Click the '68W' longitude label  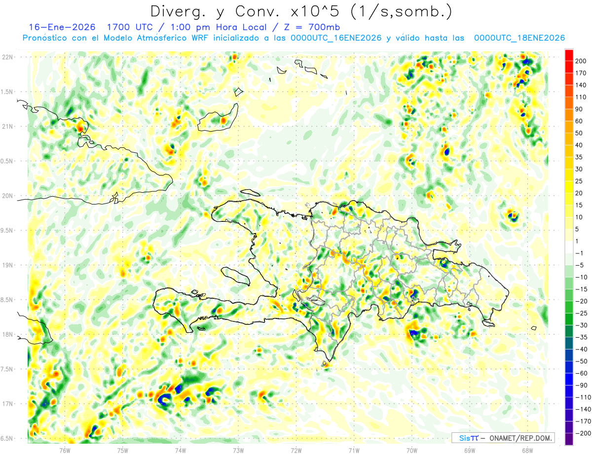pyautogui.click(x=527, y=450)
